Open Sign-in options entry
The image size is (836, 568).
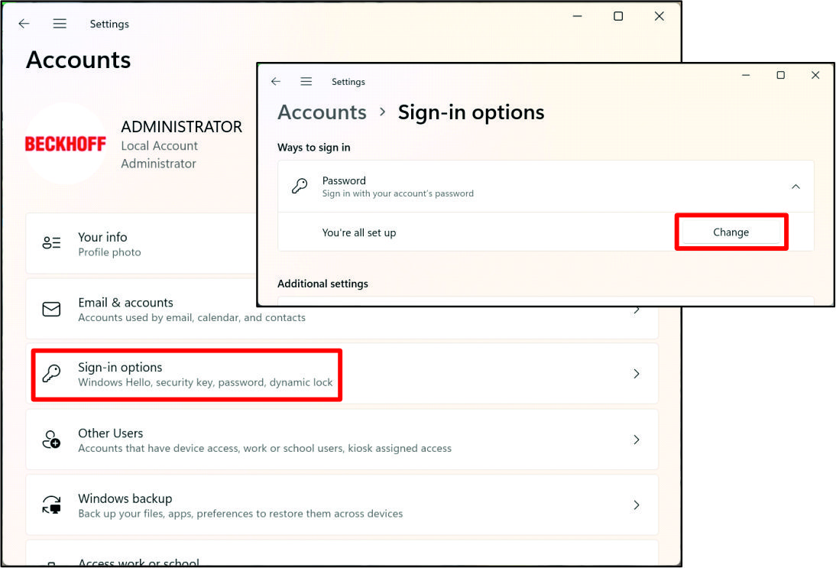(342, 374)
